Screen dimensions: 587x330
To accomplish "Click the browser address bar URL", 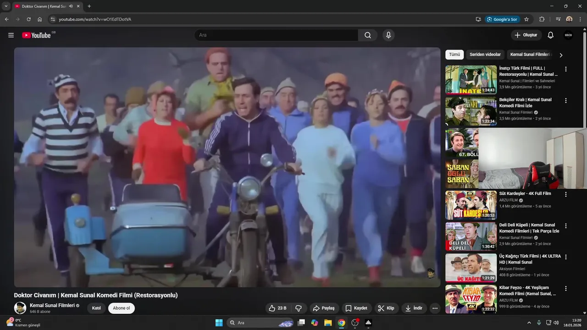I will coord(95,19).
